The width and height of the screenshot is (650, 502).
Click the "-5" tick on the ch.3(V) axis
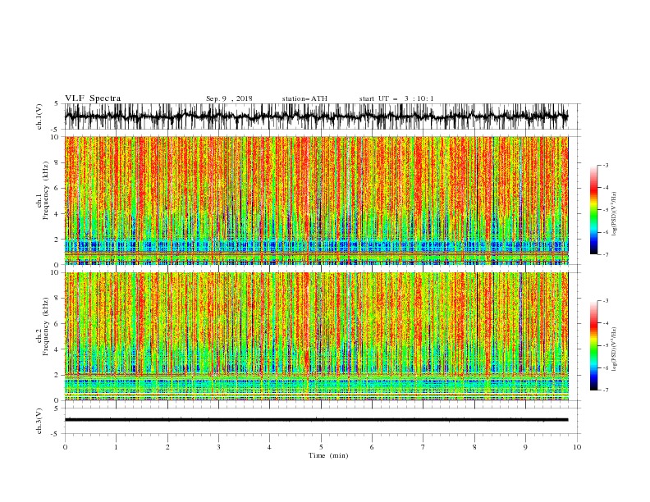tap(55, 434)
